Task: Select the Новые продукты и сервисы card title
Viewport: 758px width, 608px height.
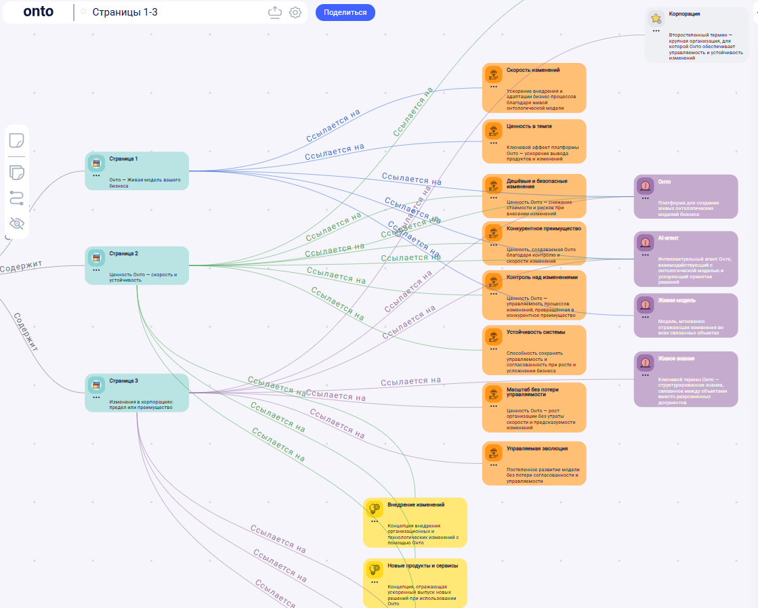Action: point(423,565)
